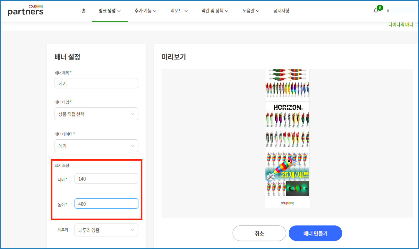Screen dimensions: 419x249
Task: Expand the 추가 기능 menu
Action: click(x=145, y=11)
